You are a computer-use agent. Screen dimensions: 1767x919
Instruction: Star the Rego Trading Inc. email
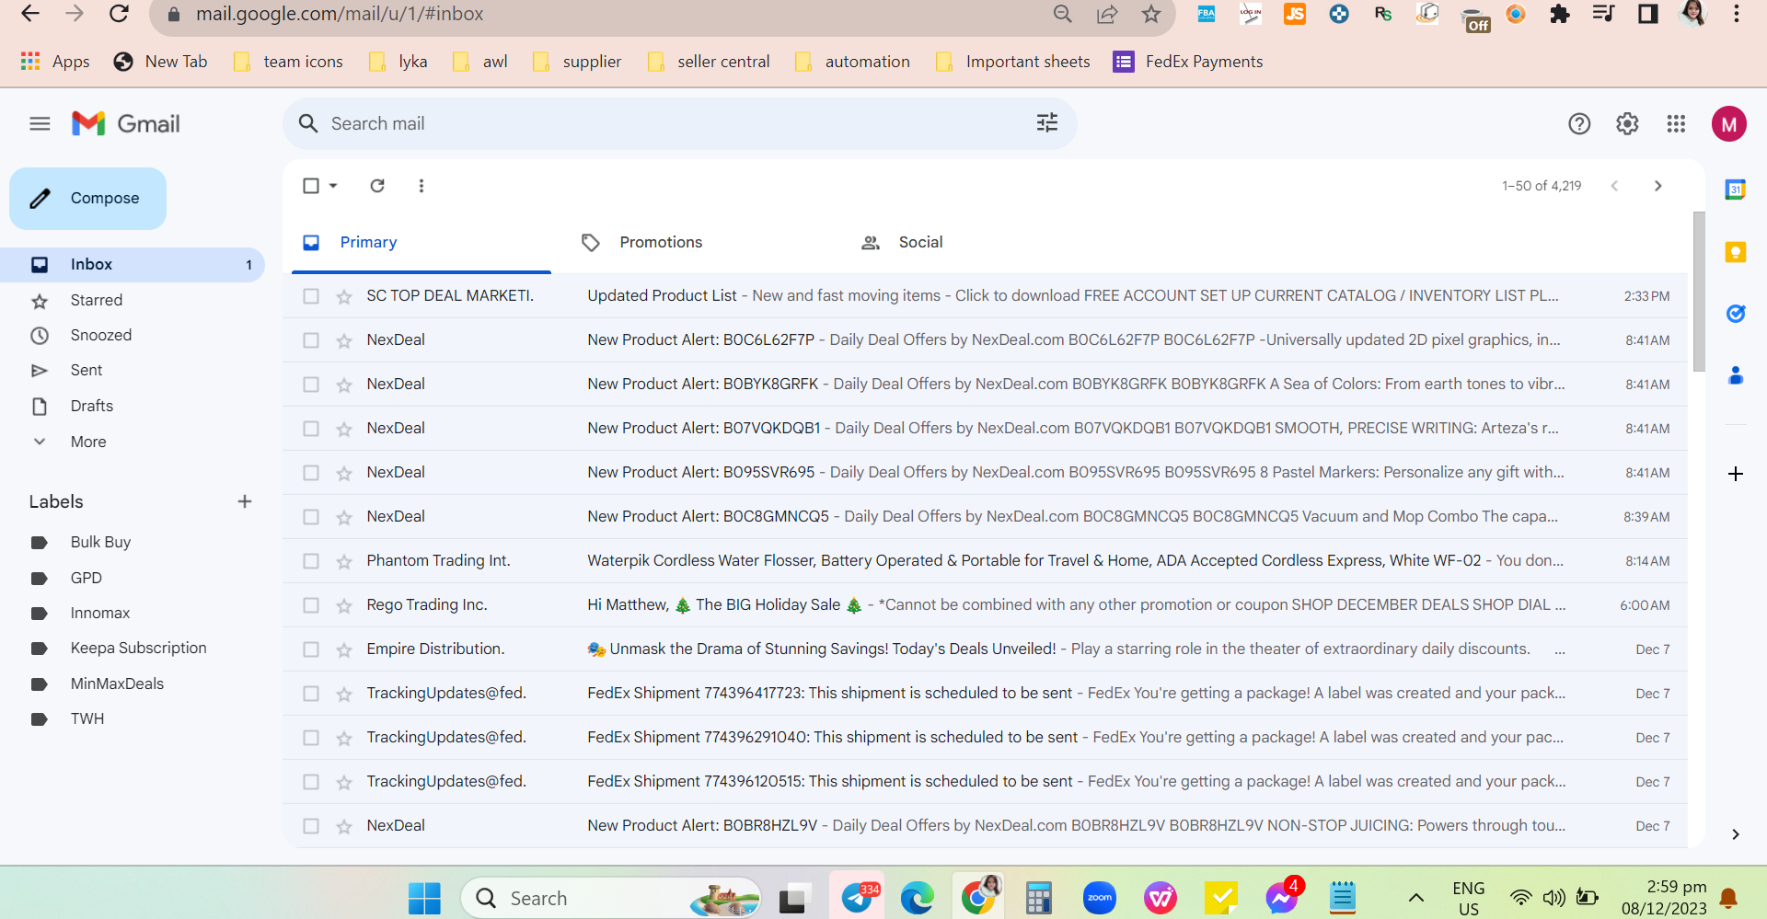coord(344,605)
